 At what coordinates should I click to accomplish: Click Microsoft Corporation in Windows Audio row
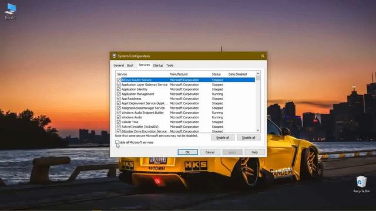click(184, 117)
